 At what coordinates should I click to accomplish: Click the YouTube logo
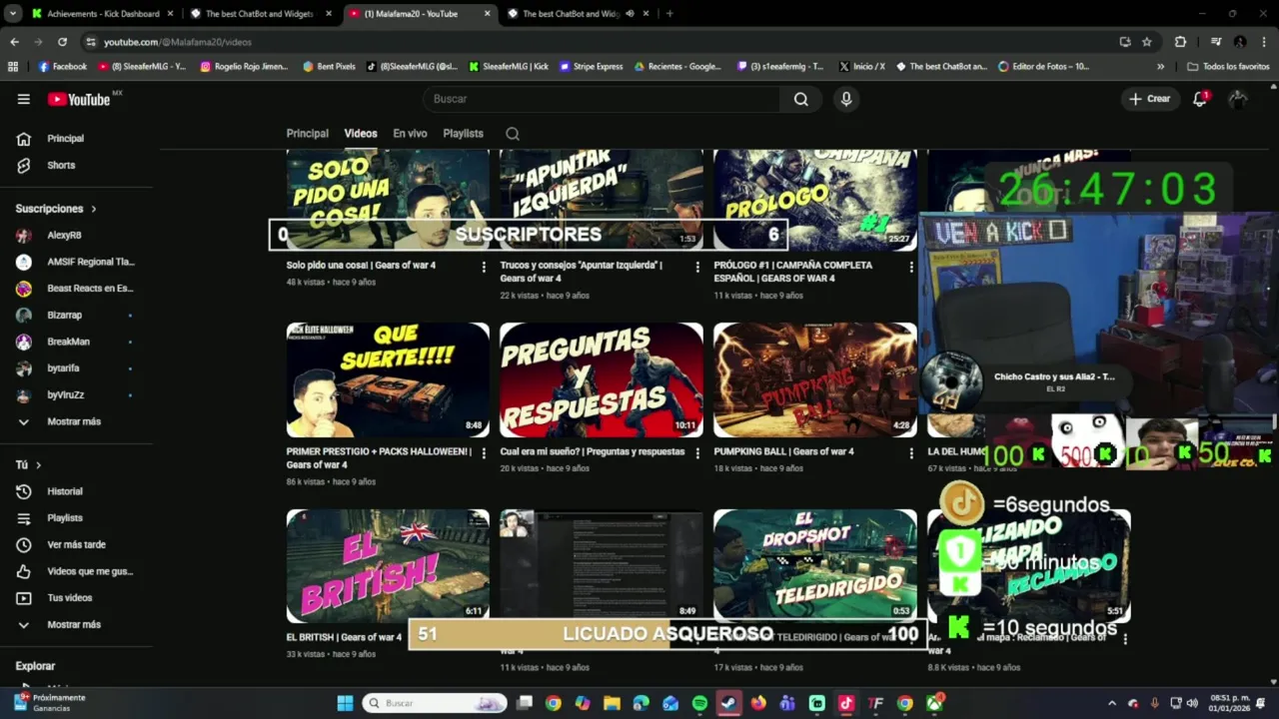point(79,99)
